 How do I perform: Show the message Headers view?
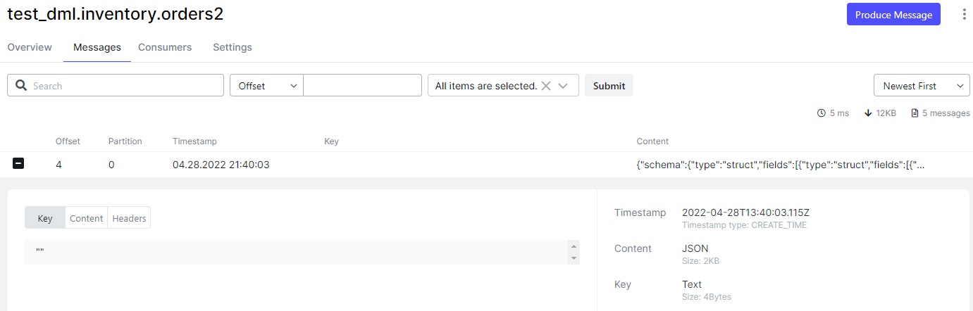(x=129, y=218)
